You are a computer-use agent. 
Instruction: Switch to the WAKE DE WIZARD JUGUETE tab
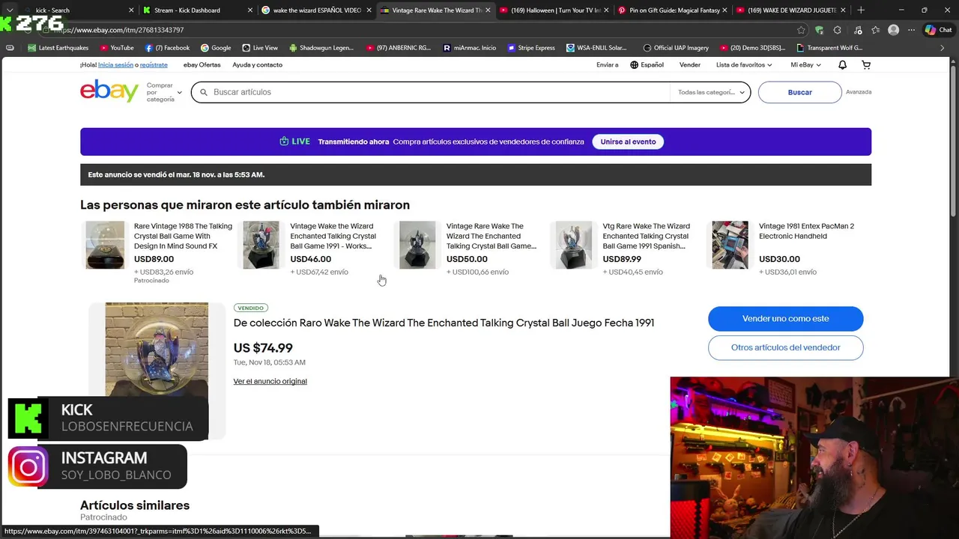tap(791, 10)
